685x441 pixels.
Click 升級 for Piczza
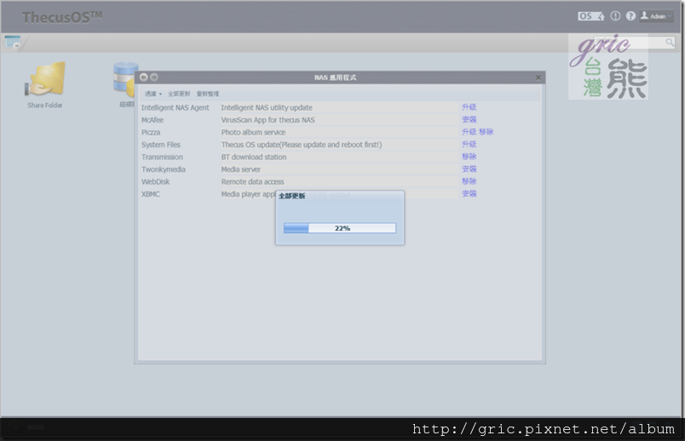tap(469, 131)
